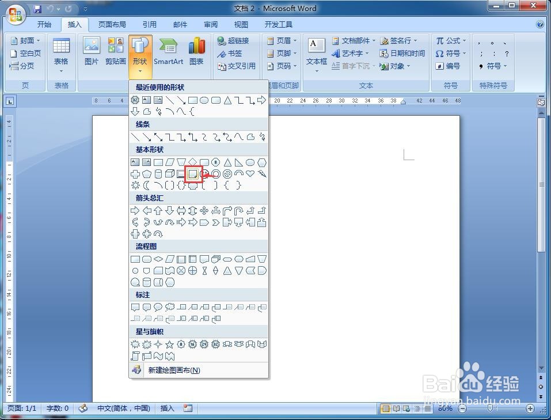551x420 pixels.
Task: Click the tab stop selector beside the ruler
Action: [x=10, y=101]
